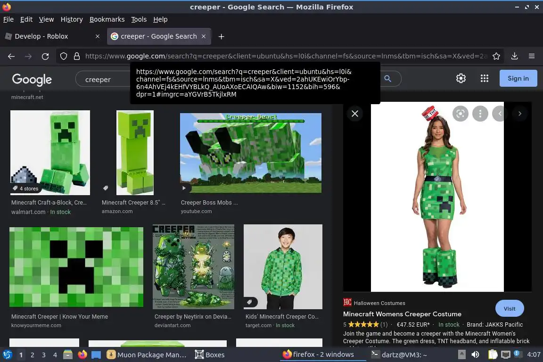The image size is (543, 362).
Task: Select the Creeper Beast video thumbnail
Action: coord(251,153)
